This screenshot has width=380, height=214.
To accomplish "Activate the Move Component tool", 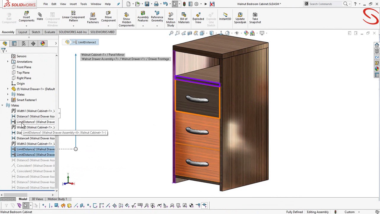I will (108, 17).
